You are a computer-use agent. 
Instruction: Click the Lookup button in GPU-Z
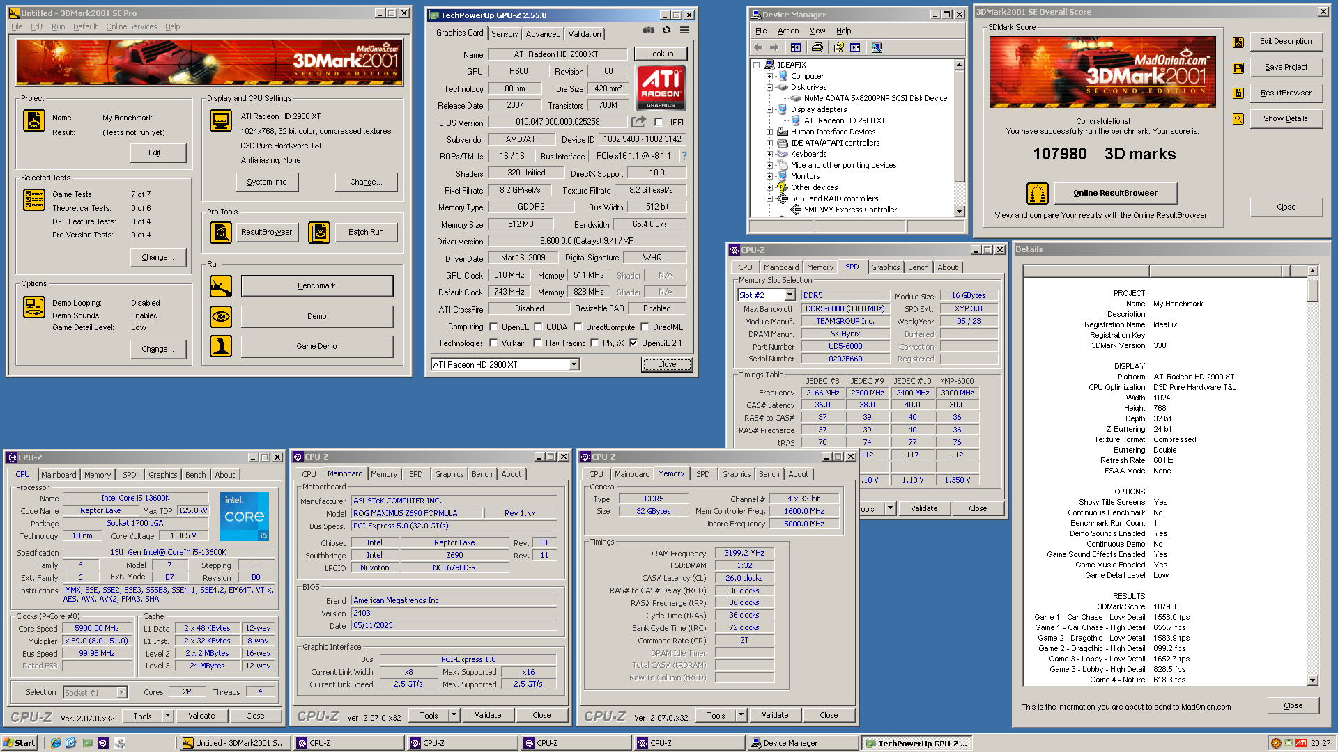[661, 54]
